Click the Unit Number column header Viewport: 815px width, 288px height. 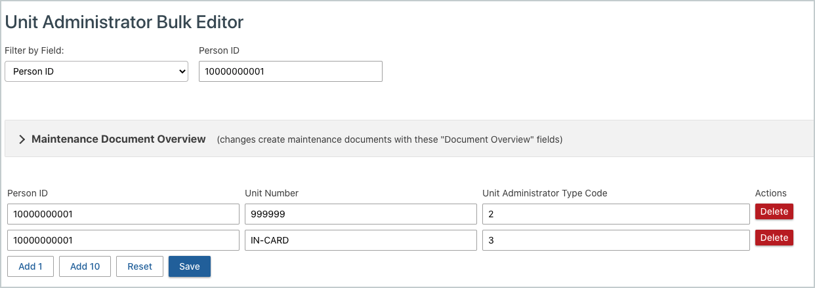coord(272,193)
